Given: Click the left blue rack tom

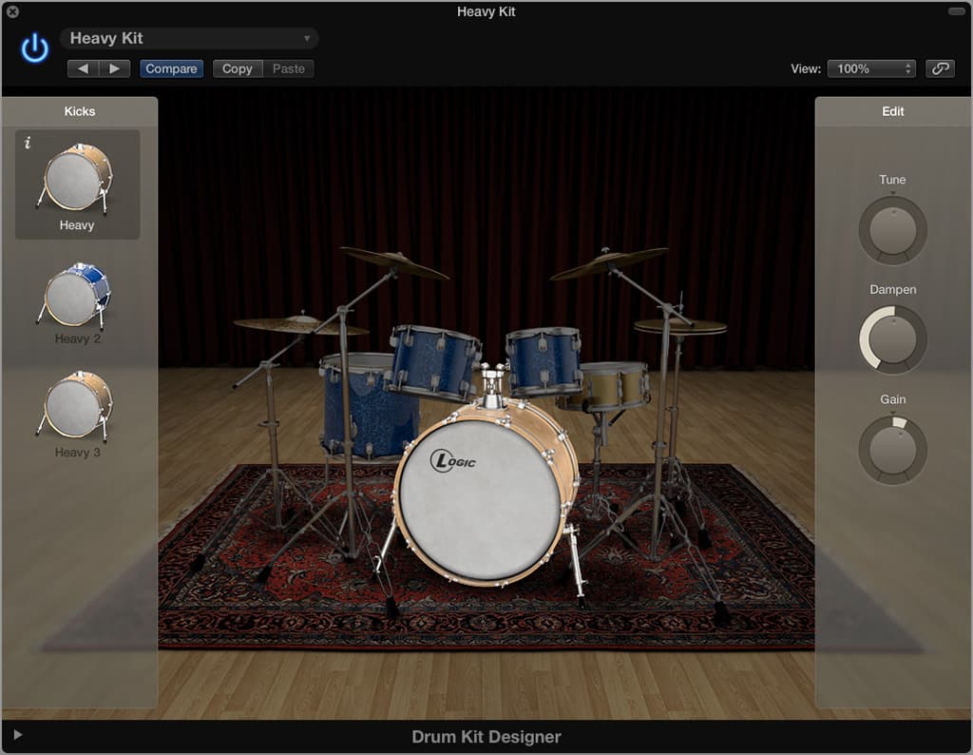Looking at the screenshot, I should pyautogui.click(x=433, y=362).
